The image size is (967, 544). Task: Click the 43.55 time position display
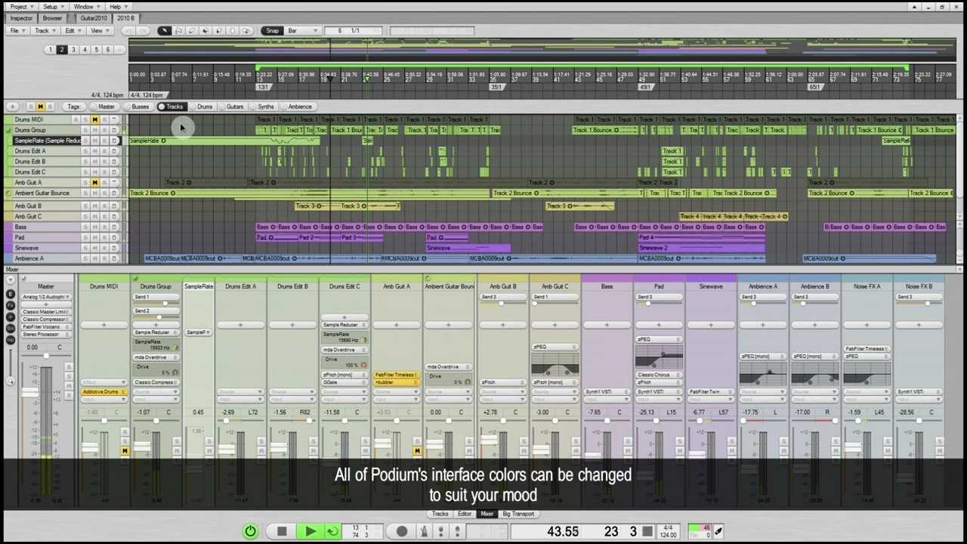pyautogui.click(x=563, y=531)
